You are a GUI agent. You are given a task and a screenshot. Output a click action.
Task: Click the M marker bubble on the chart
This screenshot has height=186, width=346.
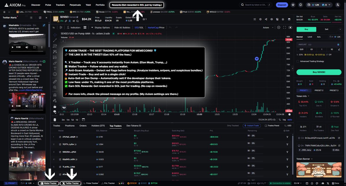256,59
